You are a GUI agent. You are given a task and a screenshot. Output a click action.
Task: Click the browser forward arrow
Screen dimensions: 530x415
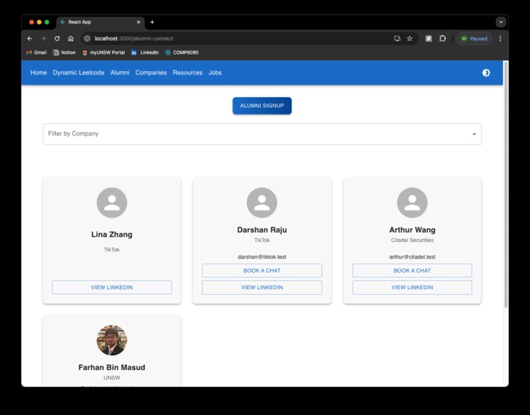43,38
